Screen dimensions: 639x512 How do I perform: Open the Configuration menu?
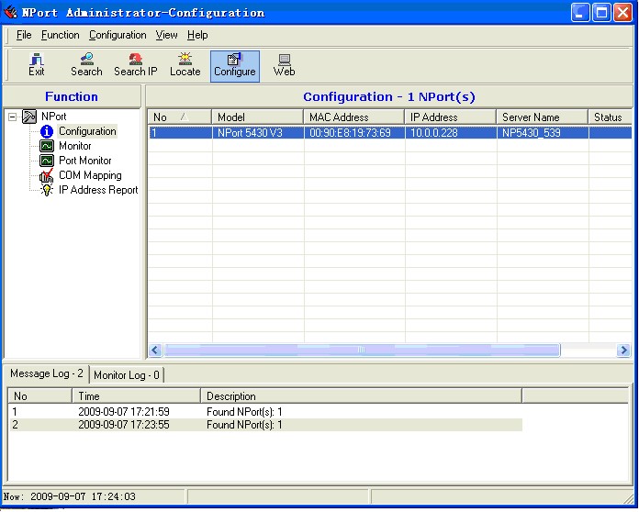tap(118, 35)
